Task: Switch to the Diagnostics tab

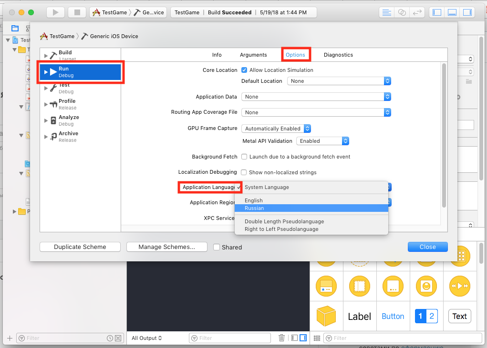Action: pos(338,55)
